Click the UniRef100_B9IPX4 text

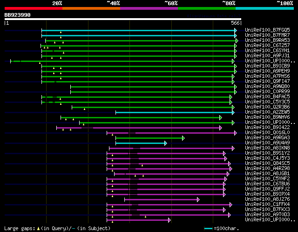[x=267, y=194]
